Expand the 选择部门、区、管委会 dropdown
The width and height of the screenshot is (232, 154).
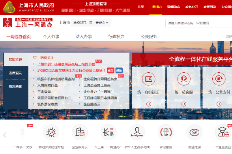click(x=91, y=23)
